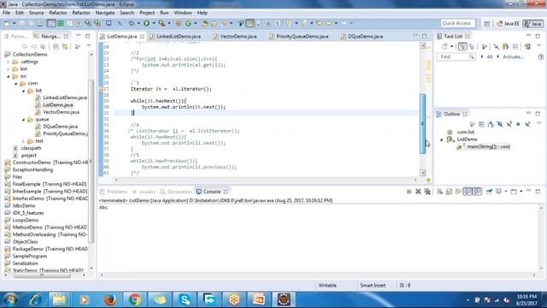Expand the bin folder in tree
This screenshot has width=547, height=308.
point(9,69)
